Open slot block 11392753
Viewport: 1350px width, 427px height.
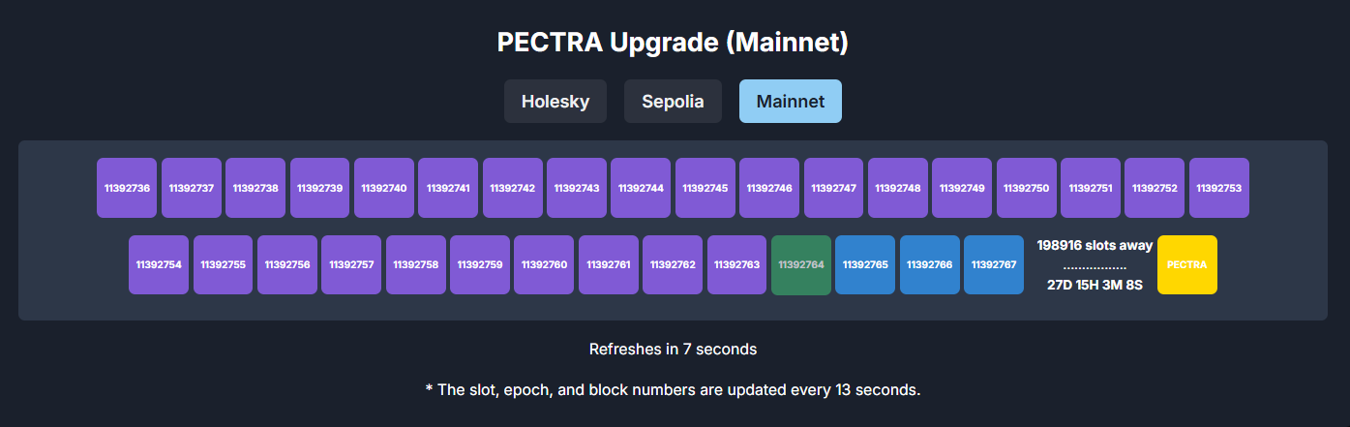[x=1218, y=188]
